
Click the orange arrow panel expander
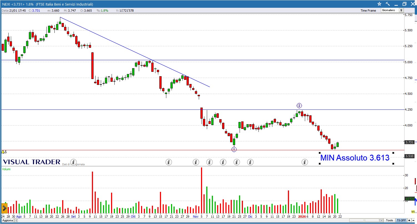[x=4, y=208]
